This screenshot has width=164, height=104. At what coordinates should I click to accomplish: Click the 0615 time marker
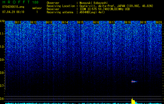pos(80,22)
